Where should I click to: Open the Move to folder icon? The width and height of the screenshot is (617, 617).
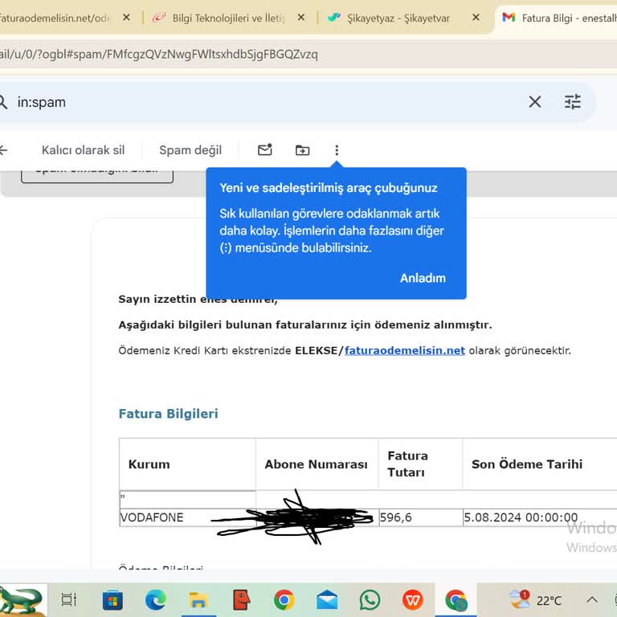(x=302, y=150)
